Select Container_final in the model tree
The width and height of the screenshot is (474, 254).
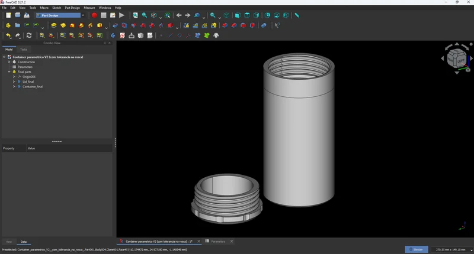[33, 87]
